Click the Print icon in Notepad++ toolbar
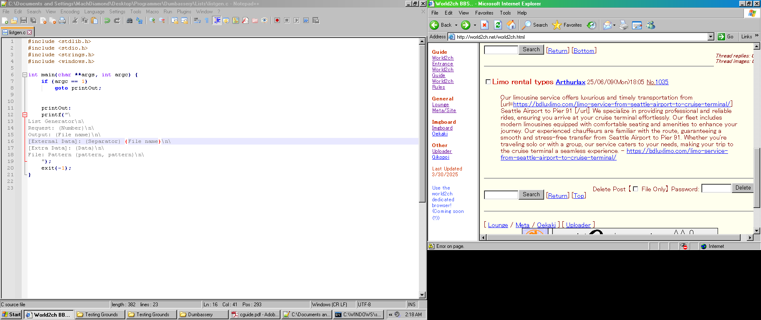 (62, 20)
